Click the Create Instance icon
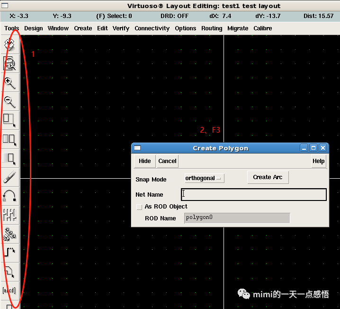The image size is (340, 309). (x=9, y=234)
